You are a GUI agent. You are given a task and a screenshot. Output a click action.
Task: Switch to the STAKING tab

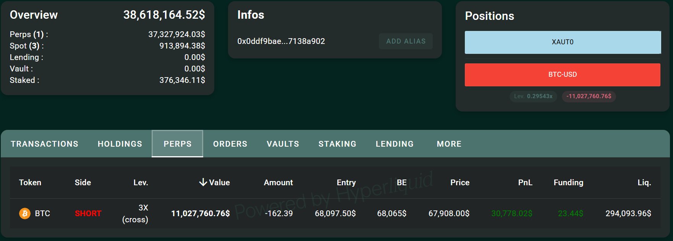pos(337,144)
